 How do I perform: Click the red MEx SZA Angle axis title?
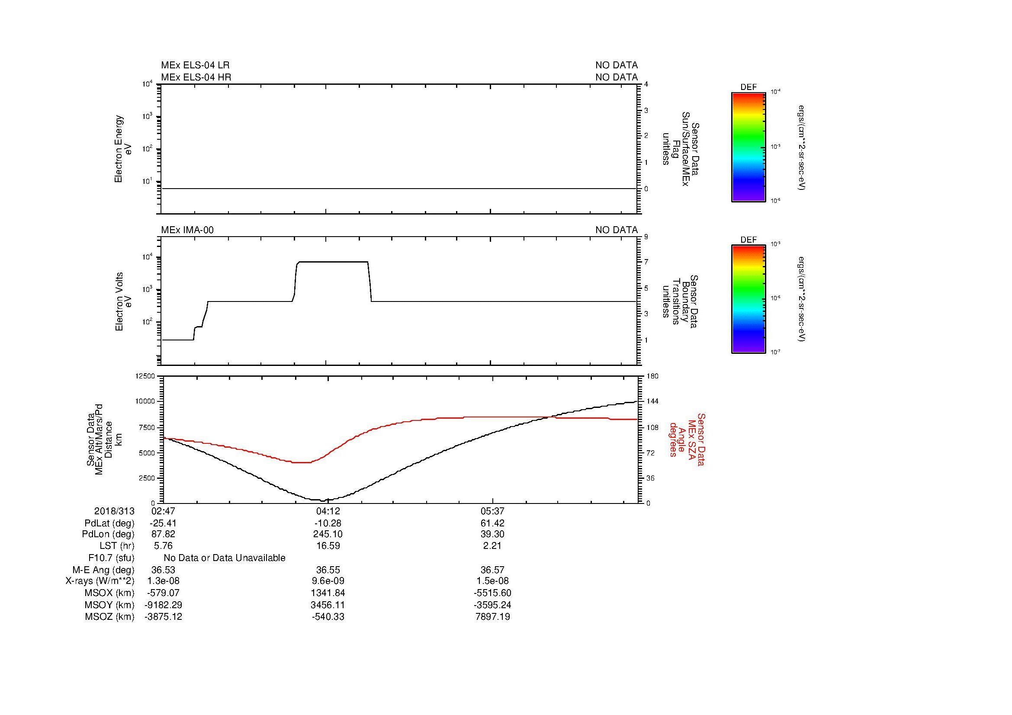click(x=687, y=439)
